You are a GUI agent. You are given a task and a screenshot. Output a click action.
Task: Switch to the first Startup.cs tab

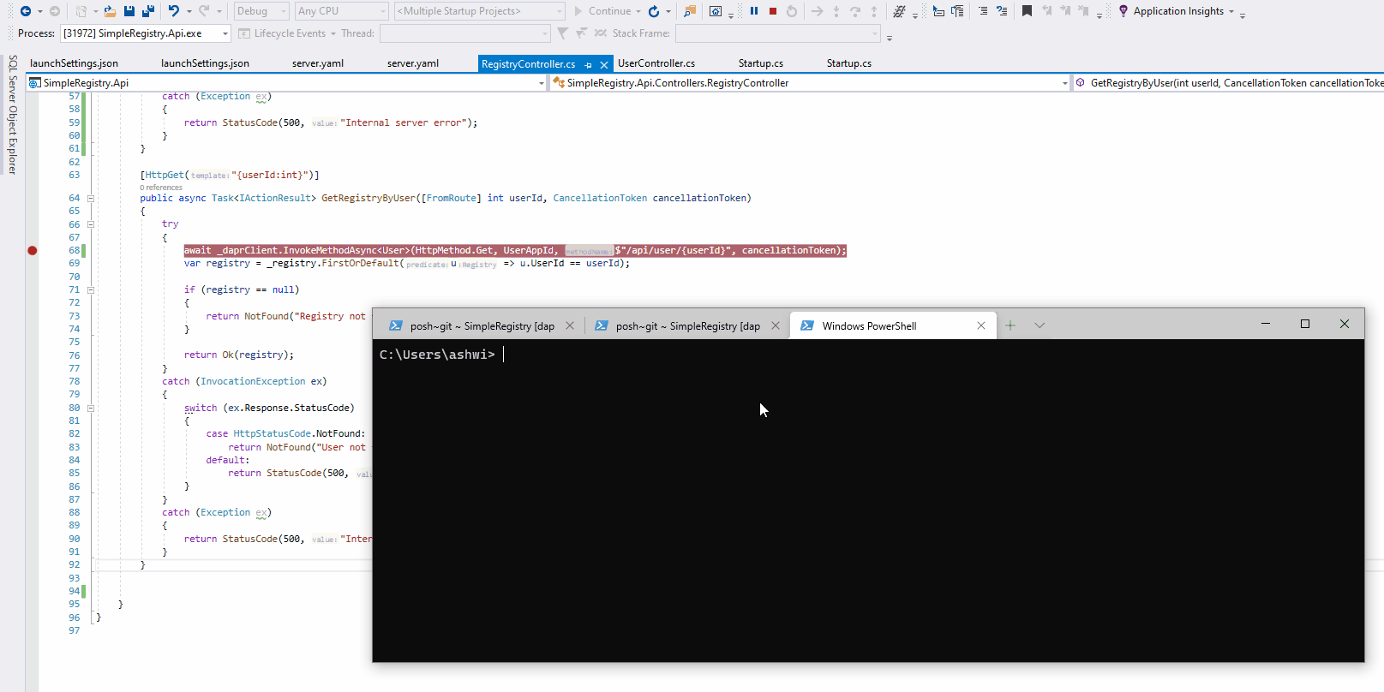click(x=761, y=63)
